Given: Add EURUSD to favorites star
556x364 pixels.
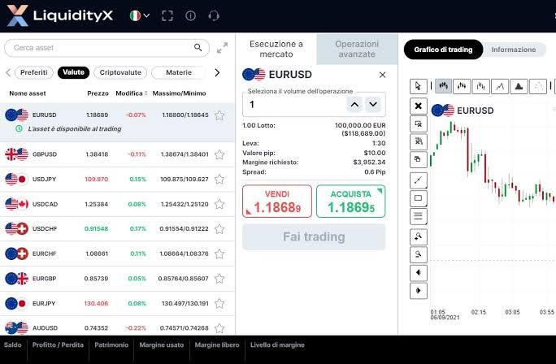Looking at the screenshot, I should pyautogui.click(x=219, y=115).
